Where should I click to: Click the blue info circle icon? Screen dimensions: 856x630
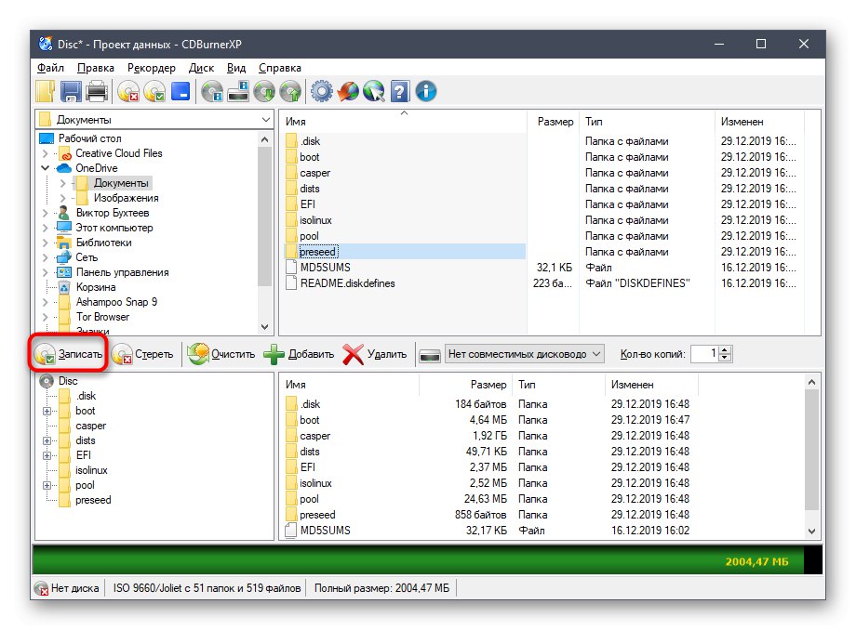click(x=426, y=91)
